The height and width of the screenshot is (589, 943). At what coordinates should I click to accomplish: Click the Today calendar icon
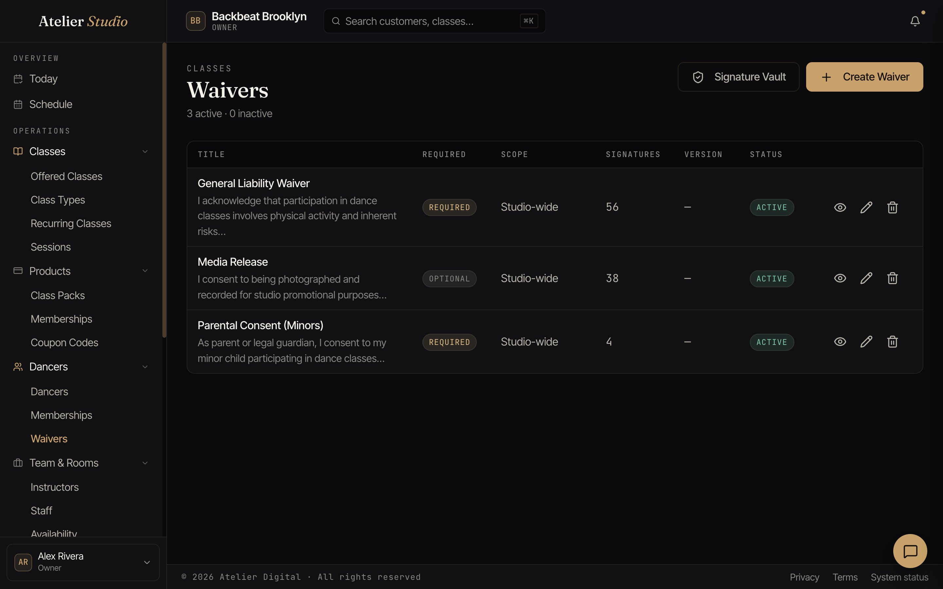(x=18, y=79)
